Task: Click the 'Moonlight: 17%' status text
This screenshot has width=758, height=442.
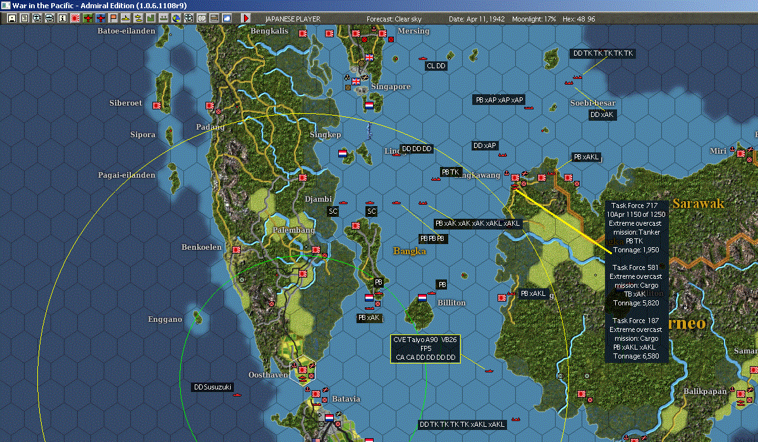Action: [534, 19]
